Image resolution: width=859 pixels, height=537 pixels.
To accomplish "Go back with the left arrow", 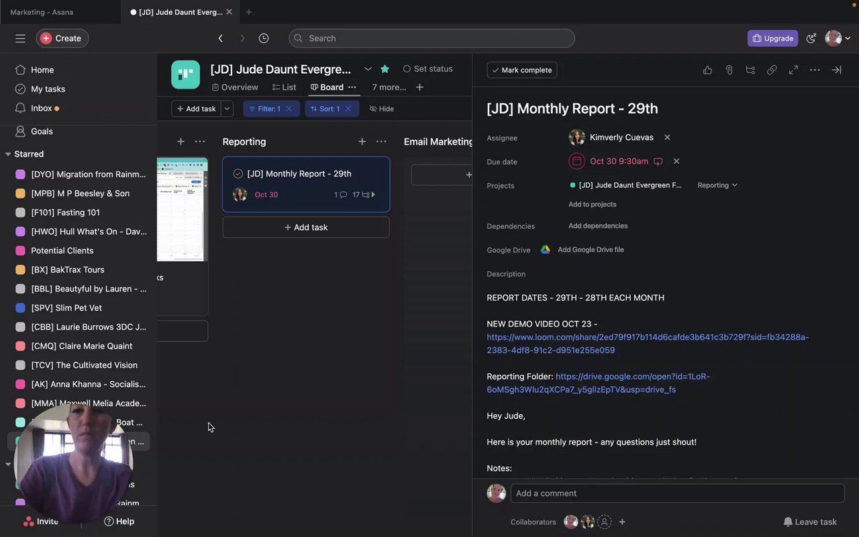I will [220, 38].
